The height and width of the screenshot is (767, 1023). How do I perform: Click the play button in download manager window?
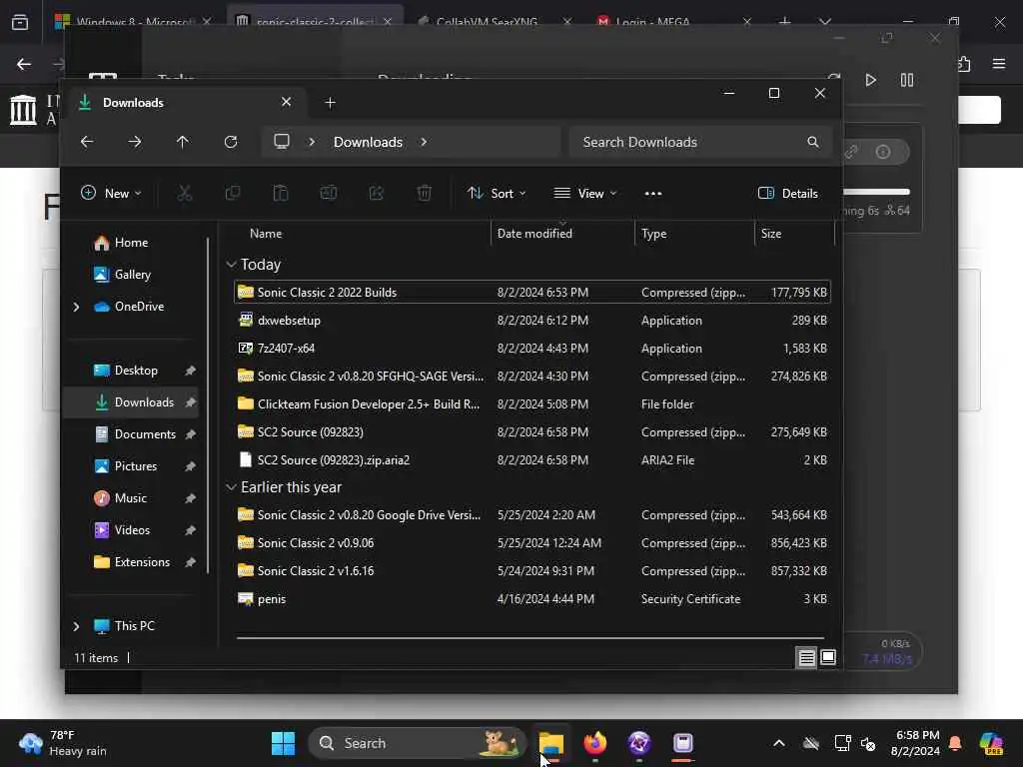pos(870,80)
